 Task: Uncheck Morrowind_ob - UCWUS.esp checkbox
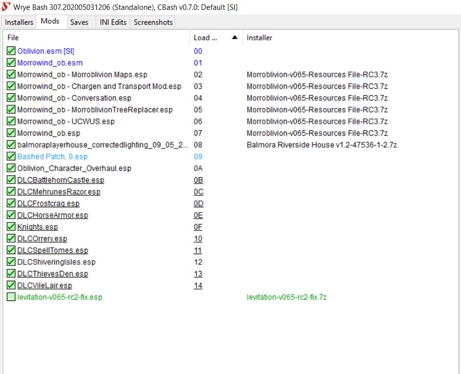pos(11,121)
